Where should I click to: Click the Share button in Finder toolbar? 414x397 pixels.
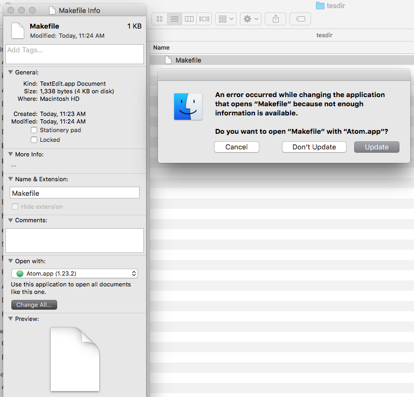click(275, 19)
